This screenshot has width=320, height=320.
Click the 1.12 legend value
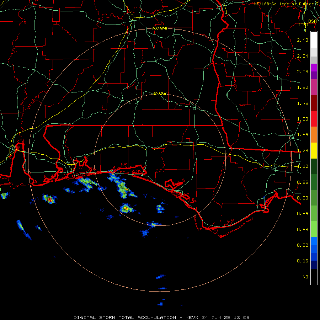pos(303,166)
